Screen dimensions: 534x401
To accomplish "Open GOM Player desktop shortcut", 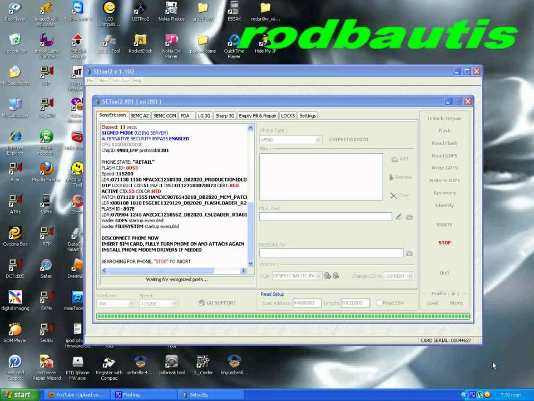I will tap(15, 332).
